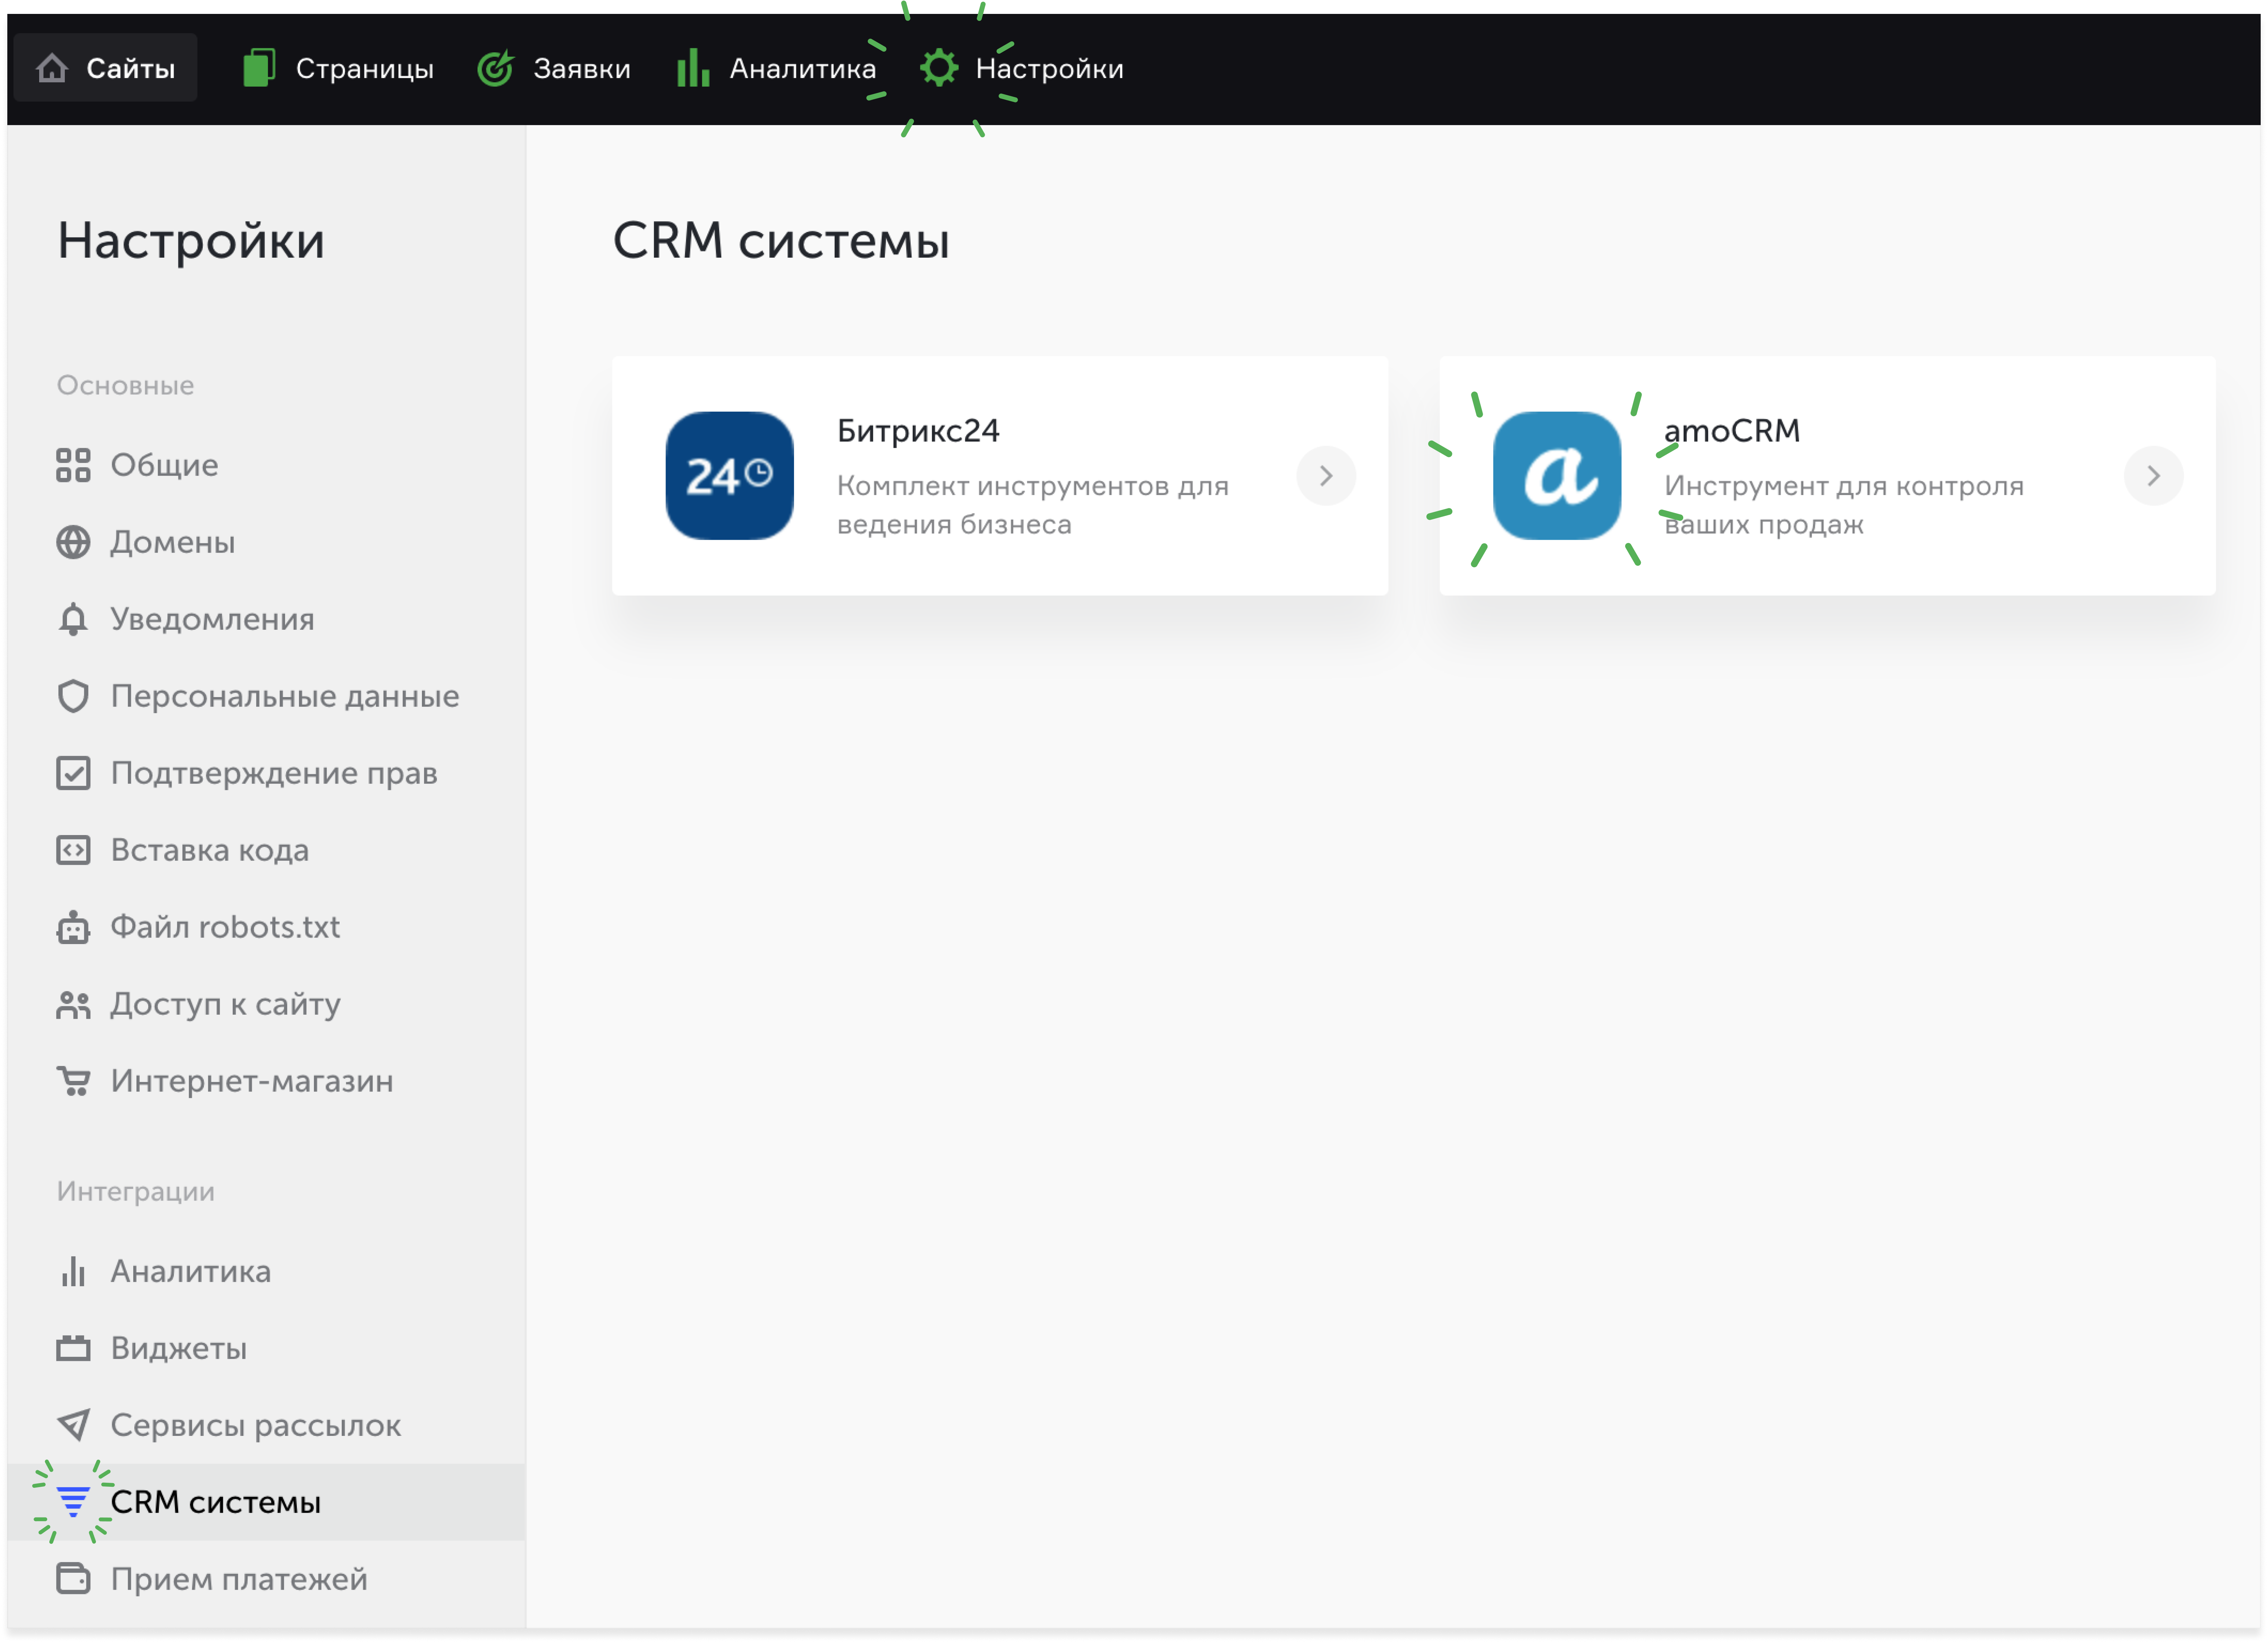The image size is (2268, 1643).
Task: Click the home icon next to Сайты
Action: point(52,68)
